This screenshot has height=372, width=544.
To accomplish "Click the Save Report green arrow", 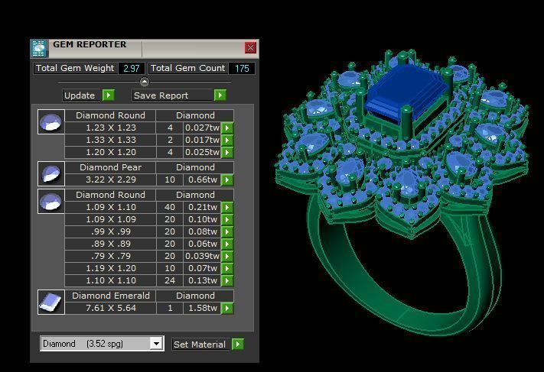I will click(220, 95).
